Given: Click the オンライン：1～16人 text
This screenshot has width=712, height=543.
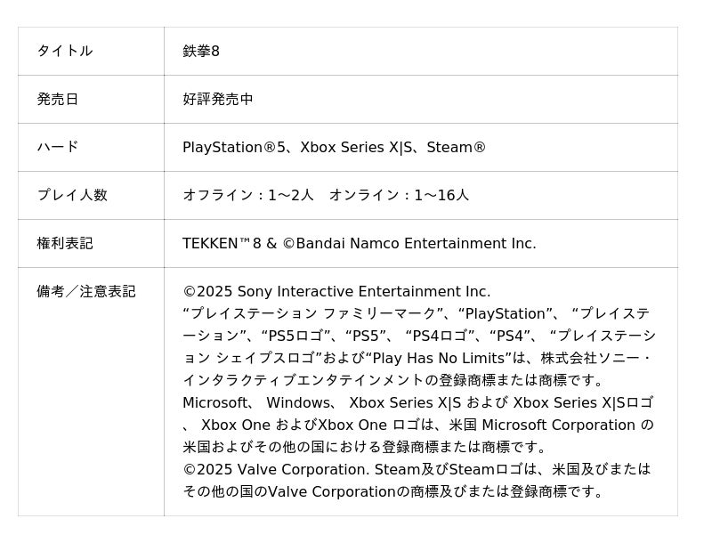Looking at the screenshot, I should pyautogui.click(x=399, y=195).
